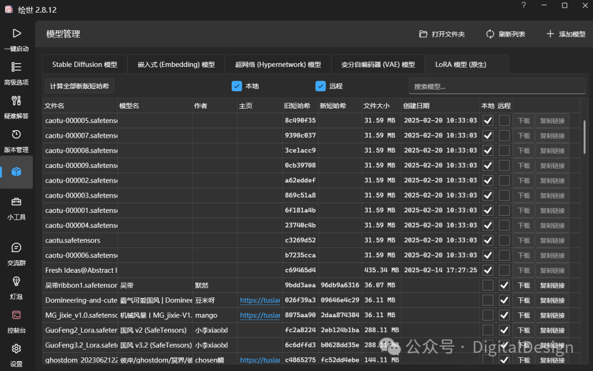Select author cell mango
Image resolution: width=593 pixels, height=371 pixels.
(x=206, y=315)
